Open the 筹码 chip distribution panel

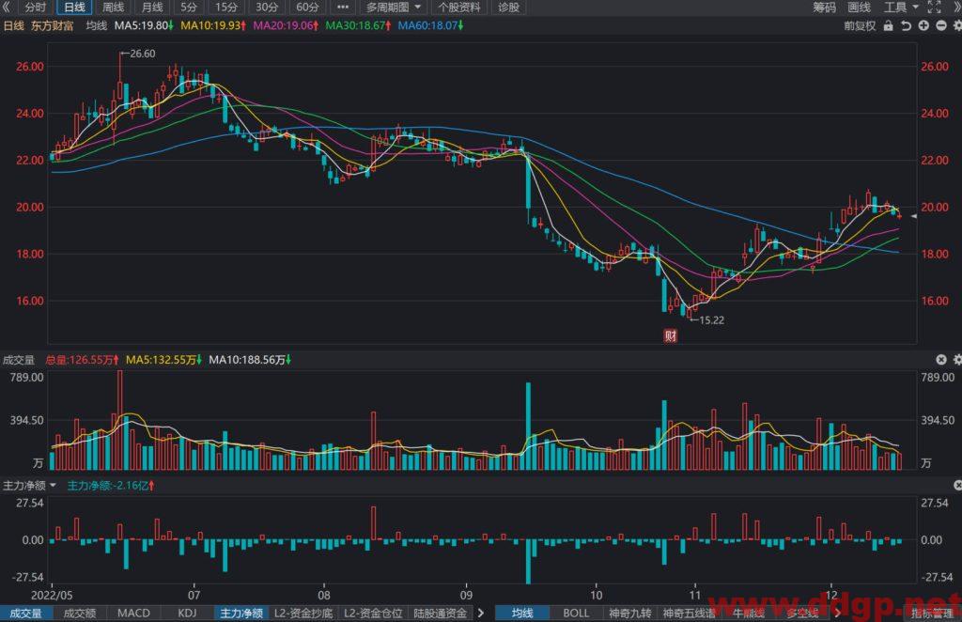coord(825,8)
